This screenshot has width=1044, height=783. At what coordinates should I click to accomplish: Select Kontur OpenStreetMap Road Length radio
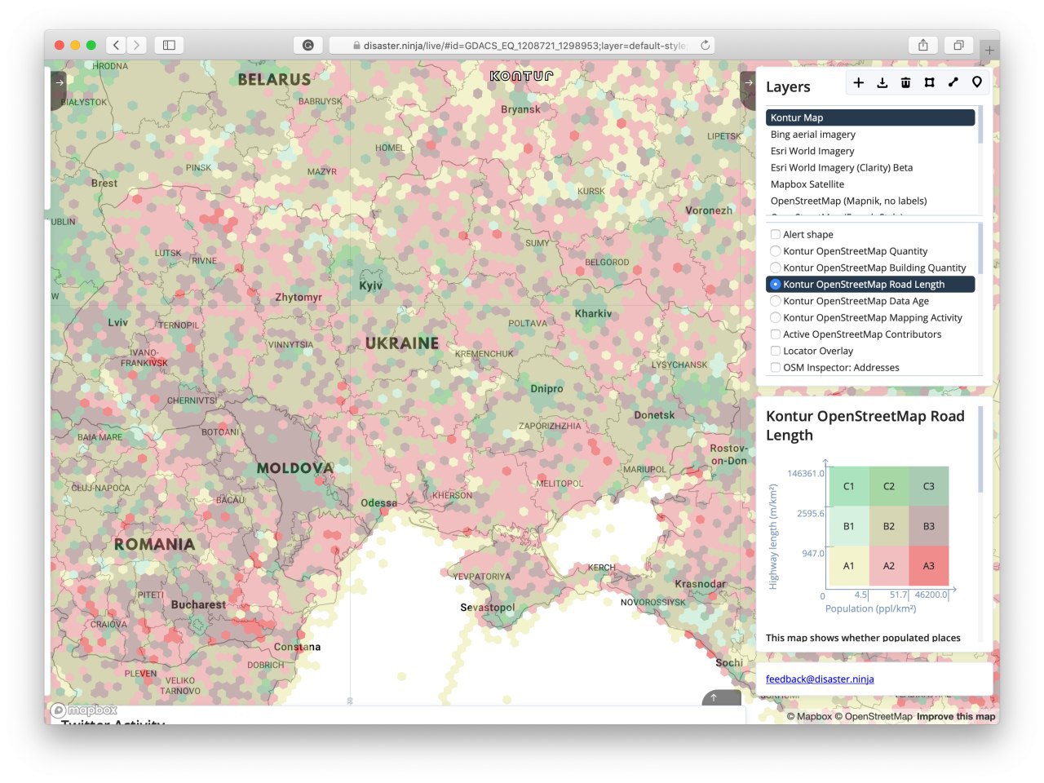pos(776,284)
